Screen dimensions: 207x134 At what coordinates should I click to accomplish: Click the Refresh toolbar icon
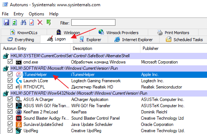click(14, 22)
